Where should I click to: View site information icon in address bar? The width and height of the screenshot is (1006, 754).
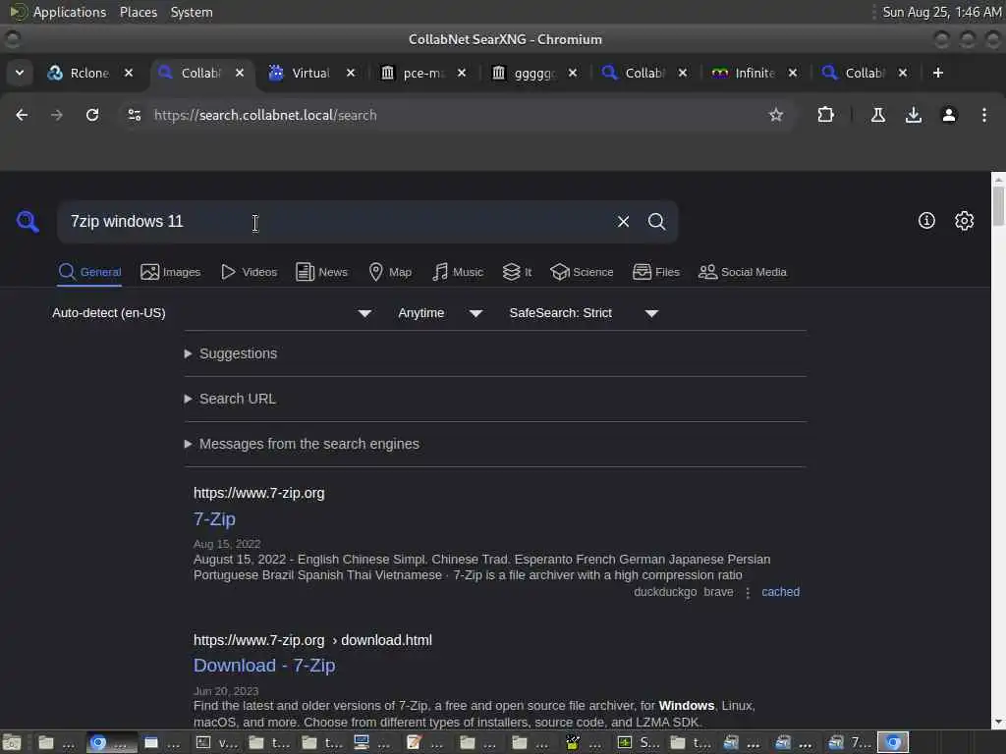click(x=134, y=115)
